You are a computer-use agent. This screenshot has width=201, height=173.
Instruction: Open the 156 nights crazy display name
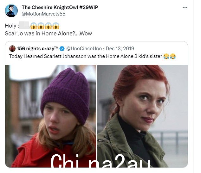pyautogui.click(x=37, y=49)
